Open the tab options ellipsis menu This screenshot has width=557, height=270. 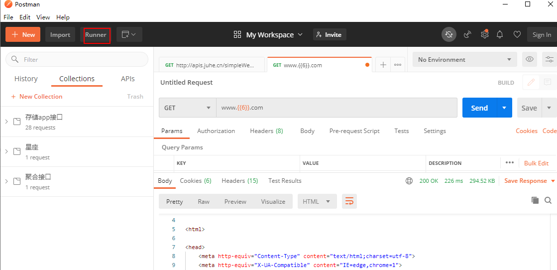pos(398,65)
